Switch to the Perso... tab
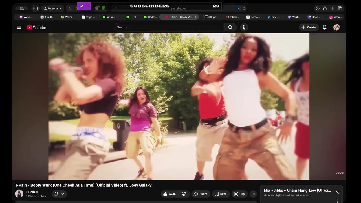Image resolution: width=361 pixels, height=203 pixels. (253, 17)
